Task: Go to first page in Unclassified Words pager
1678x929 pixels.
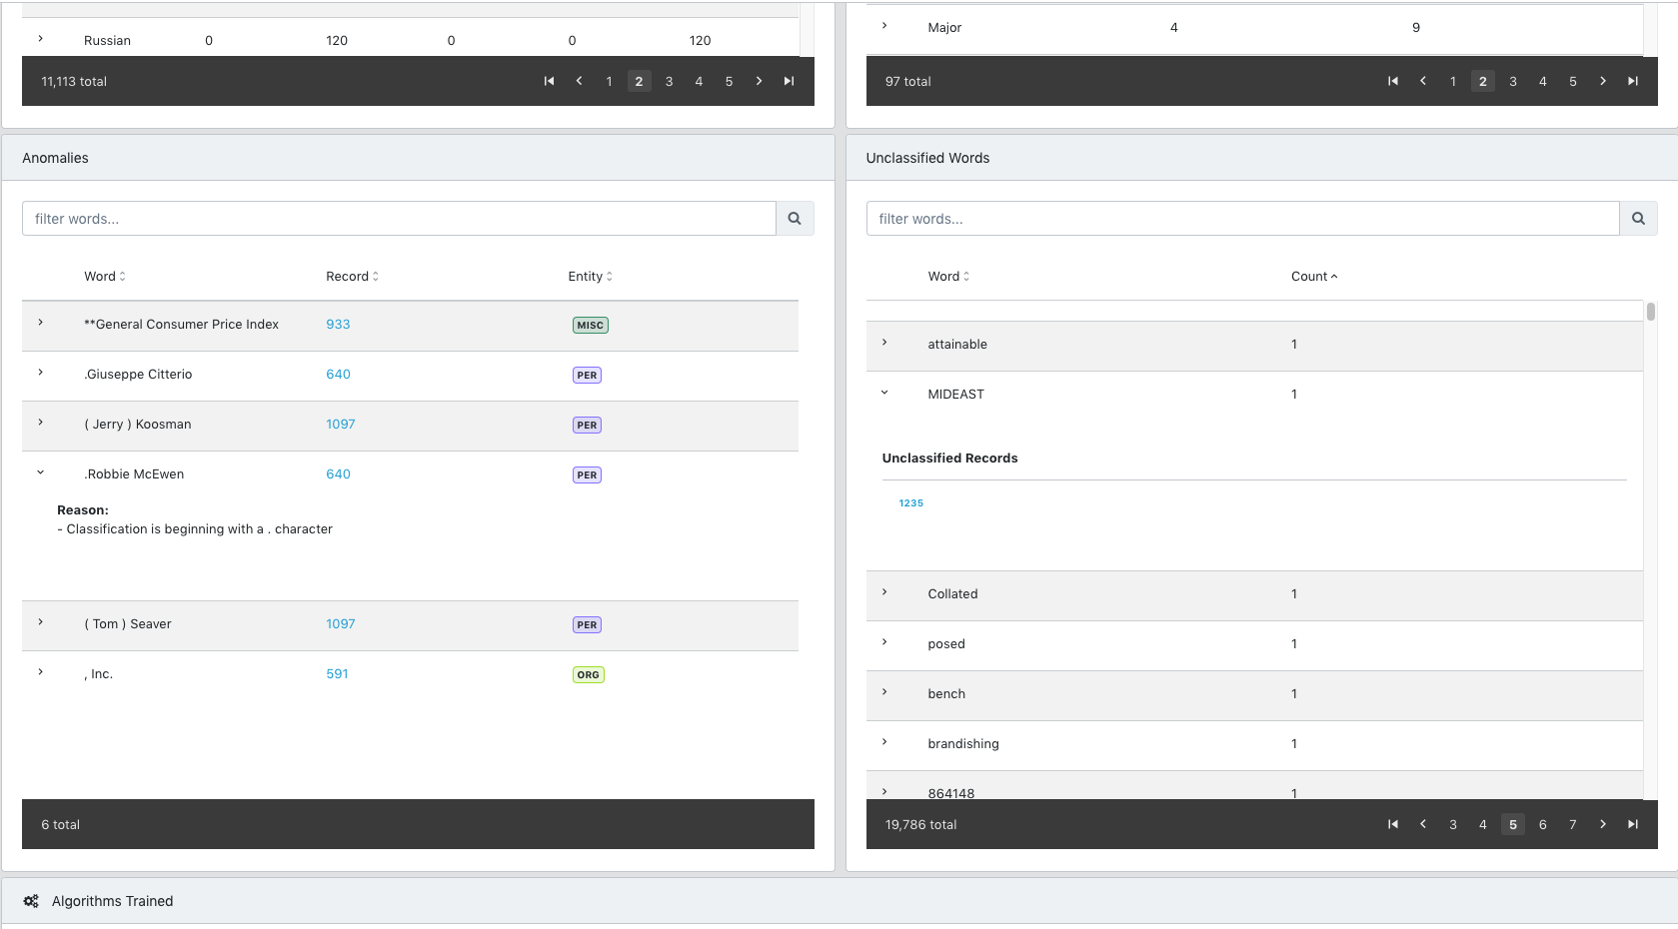Action: coord(1392,824)
